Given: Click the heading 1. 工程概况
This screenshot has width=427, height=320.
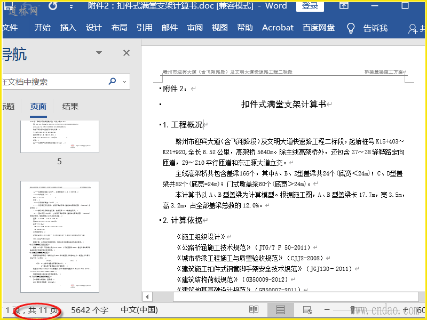Looking at the screenshot, I should coord(183,125).
